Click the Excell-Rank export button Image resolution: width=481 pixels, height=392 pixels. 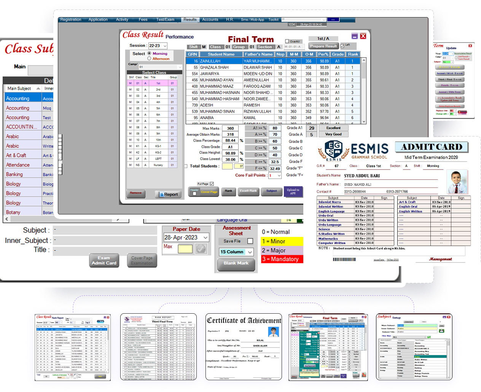click(248, 192)
